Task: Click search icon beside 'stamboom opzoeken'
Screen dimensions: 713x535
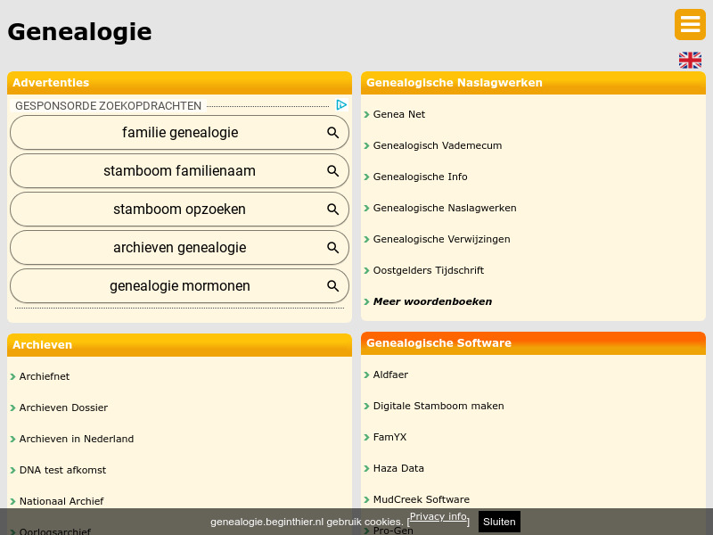Action: (x=332, y=210)
